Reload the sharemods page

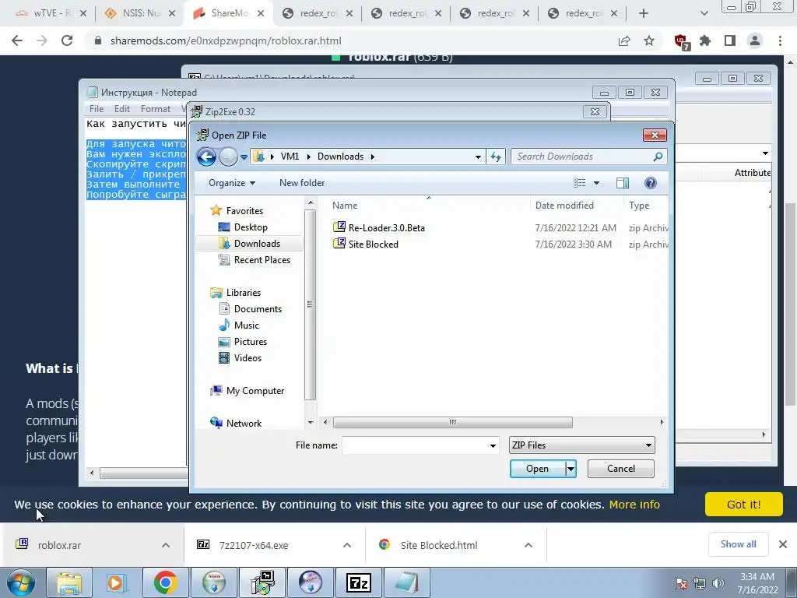67,40
